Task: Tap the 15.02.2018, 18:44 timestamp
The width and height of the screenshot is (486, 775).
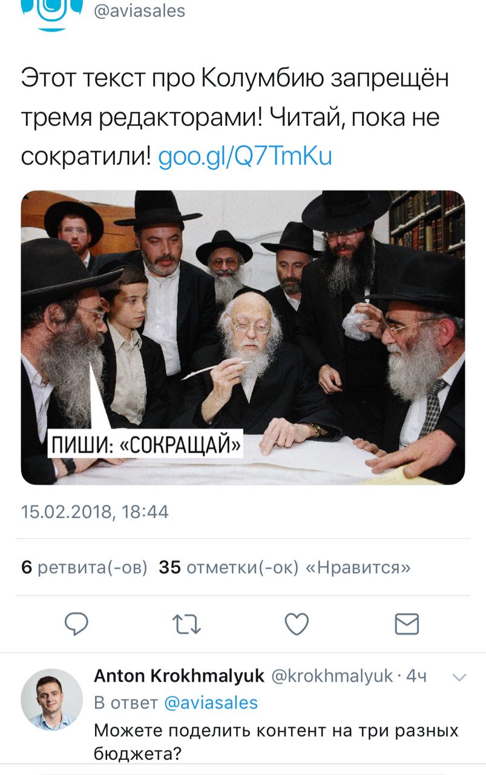Action: 95,512
